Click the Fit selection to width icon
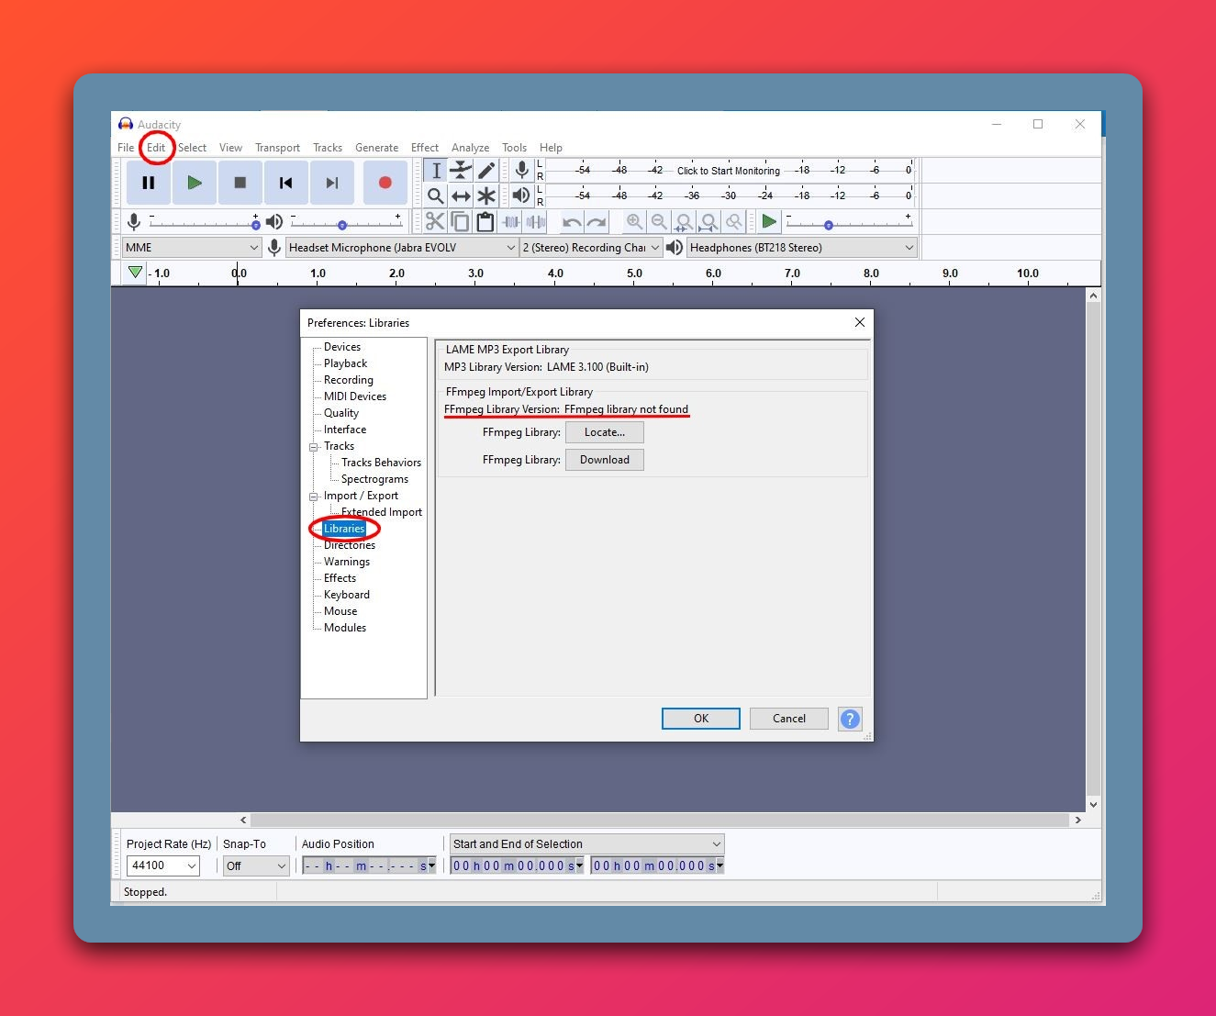 (684, 221)
